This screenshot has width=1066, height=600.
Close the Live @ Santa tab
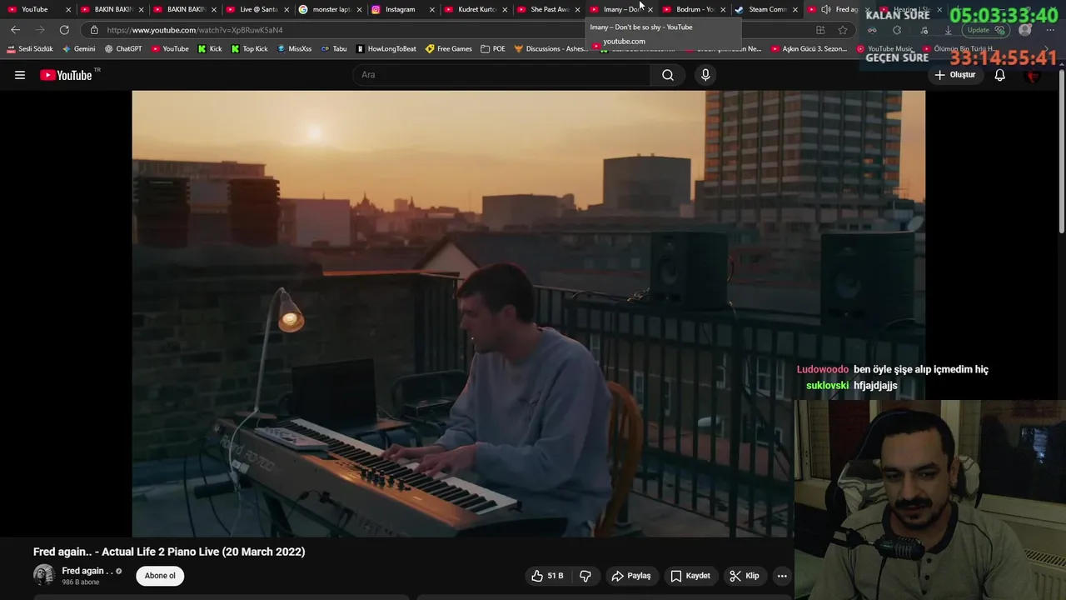point(286,9)
